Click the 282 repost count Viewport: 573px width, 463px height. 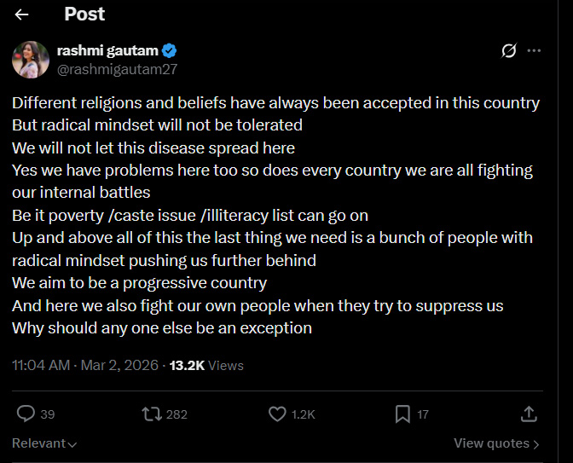[177, 414]
